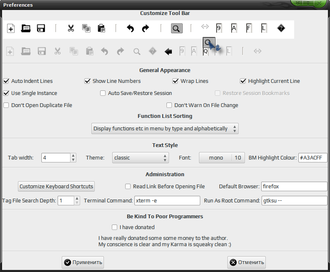The height and width of the screenshot is (272, 330).
Task: Click into the Tab width field
Action: tap(56, 157)
